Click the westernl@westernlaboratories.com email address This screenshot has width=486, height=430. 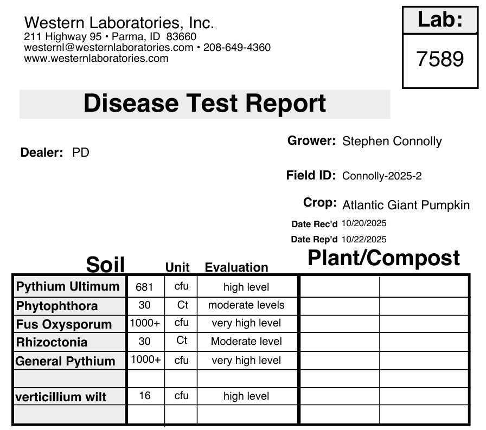click(x=108, y=47)
